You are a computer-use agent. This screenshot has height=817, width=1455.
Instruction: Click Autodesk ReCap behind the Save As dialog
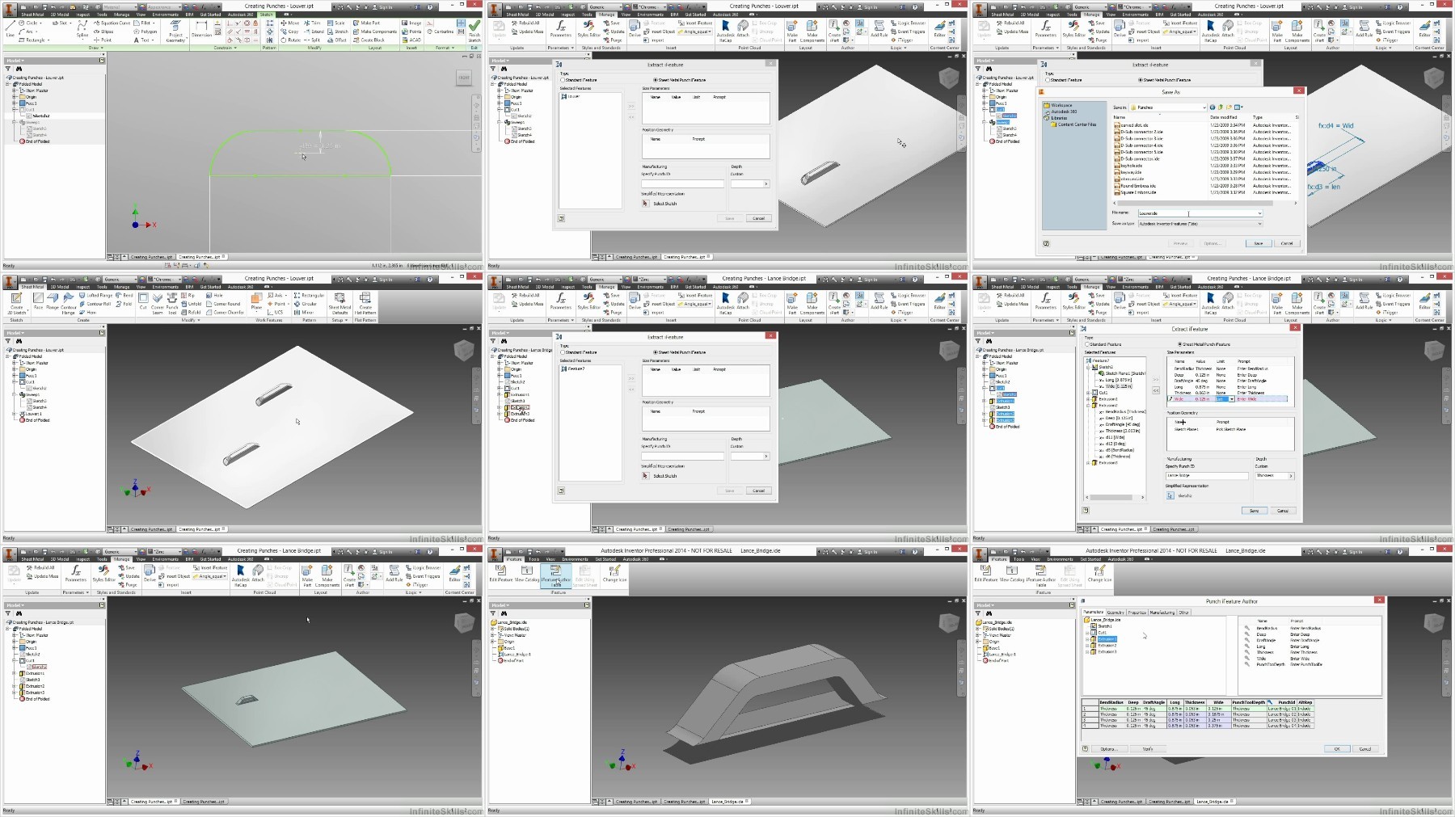[x=1211, y=31]
